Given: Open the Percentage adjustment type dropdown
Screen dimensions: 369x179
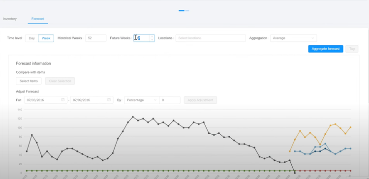Looking at the screenshot, I should point(142,100).
